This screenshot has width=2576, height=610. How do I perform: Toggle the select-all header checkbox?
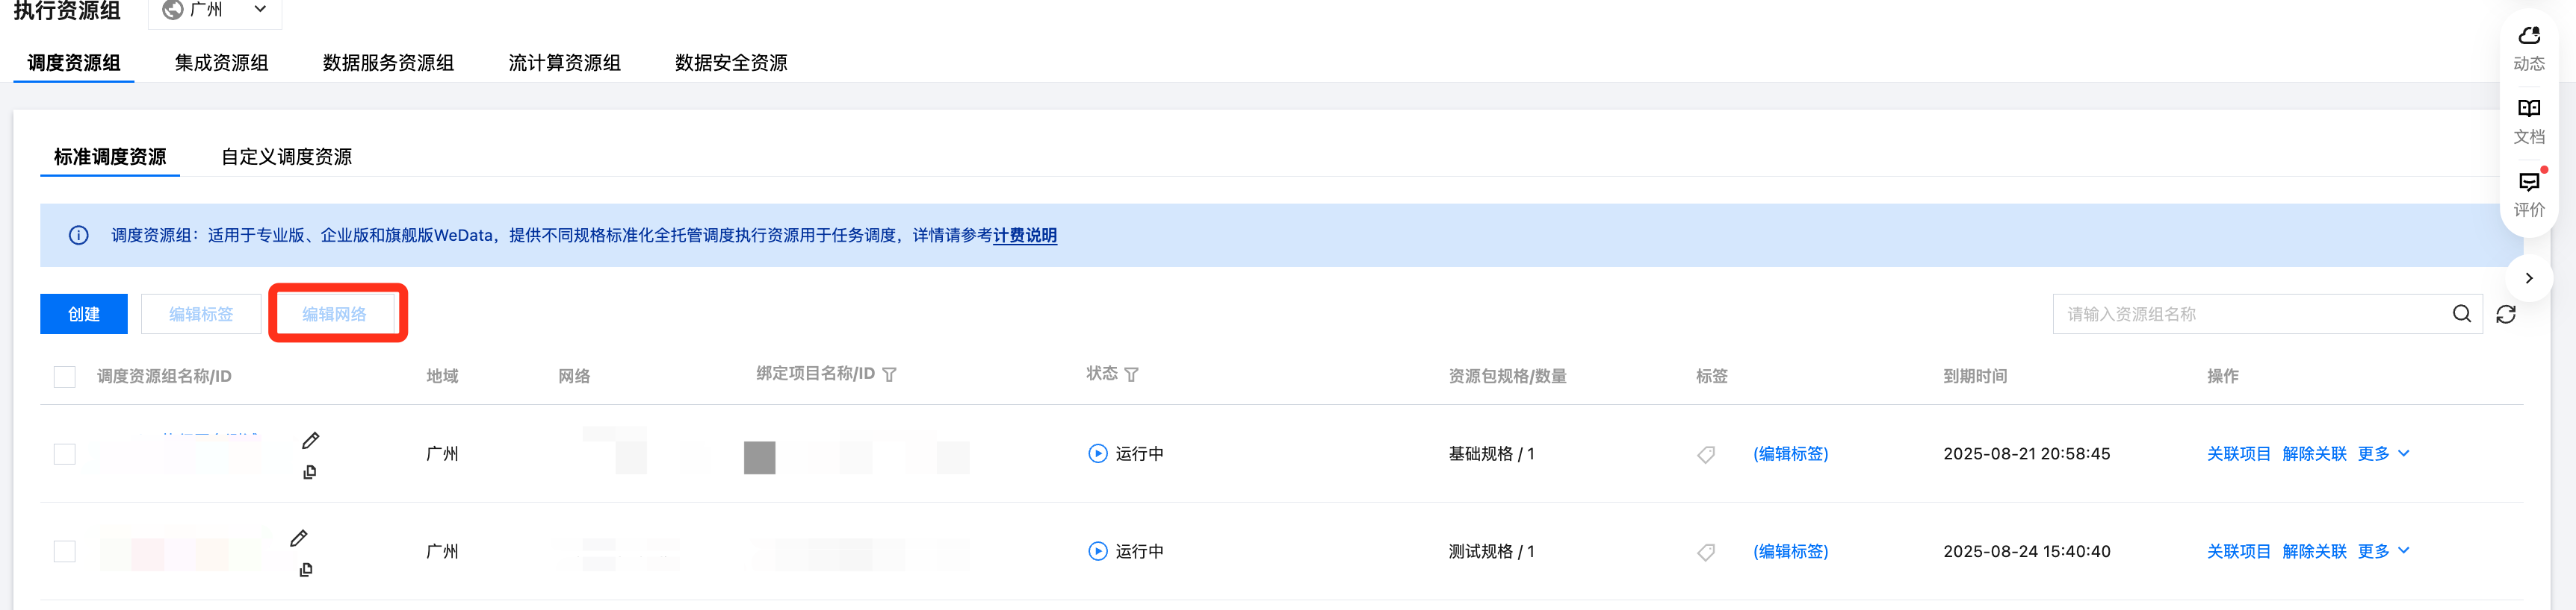tap(65, 377)
